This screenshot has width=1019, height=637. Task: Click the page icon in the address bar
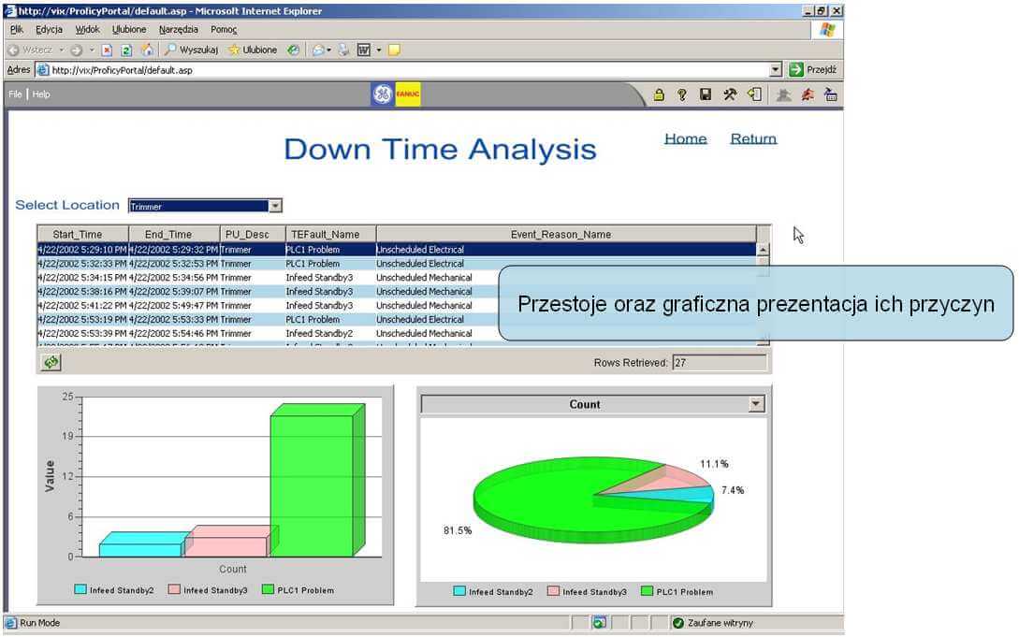coord(42,69)
